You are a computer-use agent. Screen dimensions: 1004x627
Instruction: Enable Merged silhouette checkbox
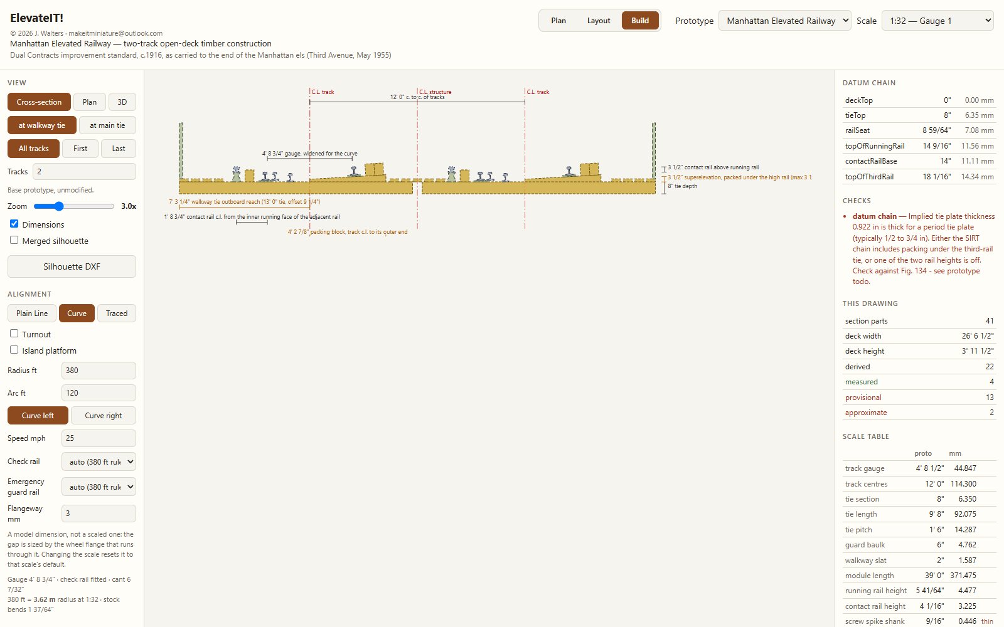pos(14,240)
